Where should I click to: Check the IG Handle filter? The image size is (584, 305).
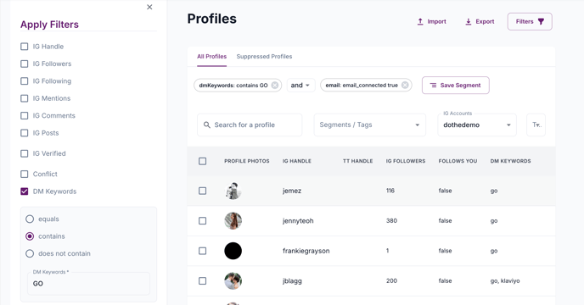click(25, 47)
